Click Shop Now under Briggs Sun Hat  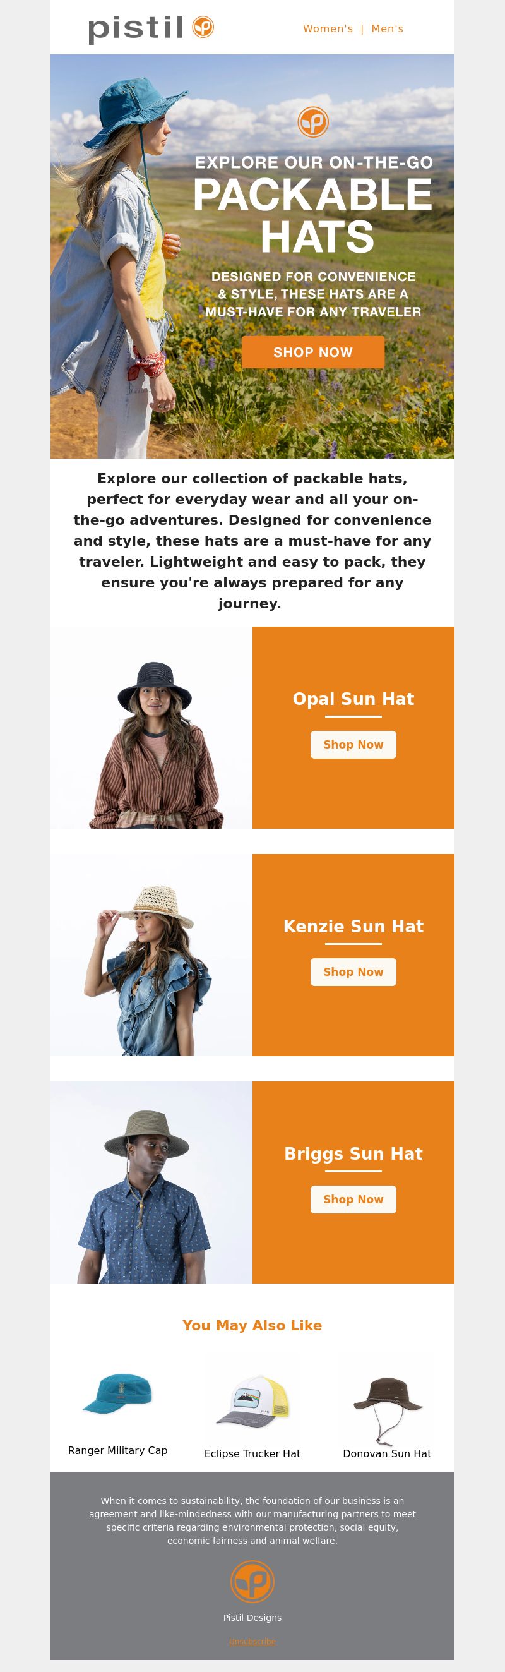pos(353,1199)
